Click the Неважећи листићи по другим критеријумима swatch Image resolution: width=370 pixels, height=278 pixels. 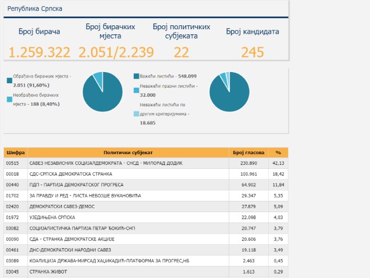137,114
